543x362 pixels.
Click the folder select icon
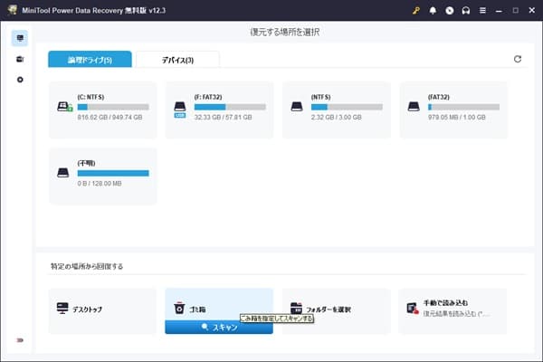click(296, 309)
